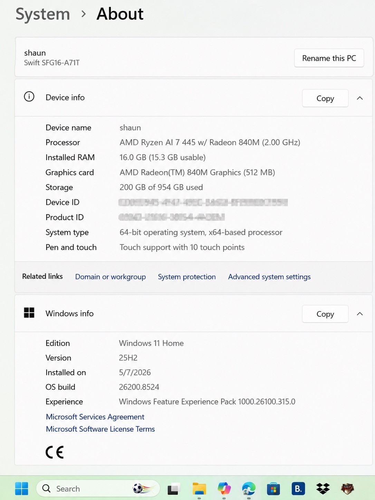
Task: Open the Copilot app icon
Action: pos(224,489)
